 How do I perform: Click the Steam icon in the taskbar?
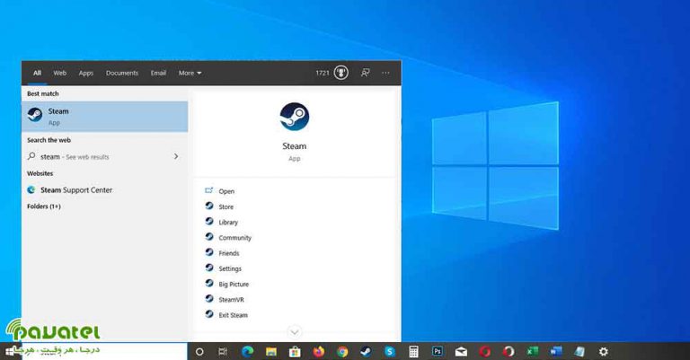click(x=366, y=351)
